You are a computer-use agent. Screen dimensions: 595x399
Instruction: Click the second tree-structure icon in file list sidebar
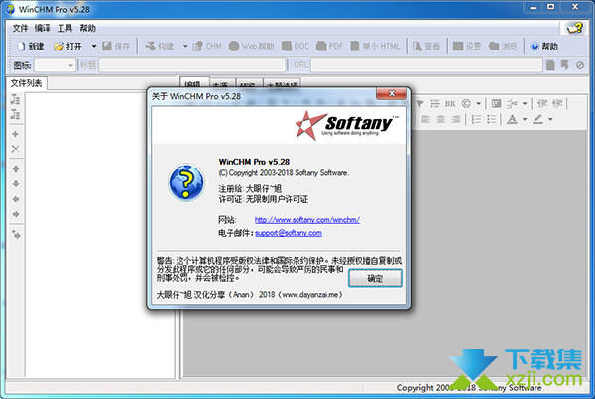pyautogui.click(x=16, y=114)
